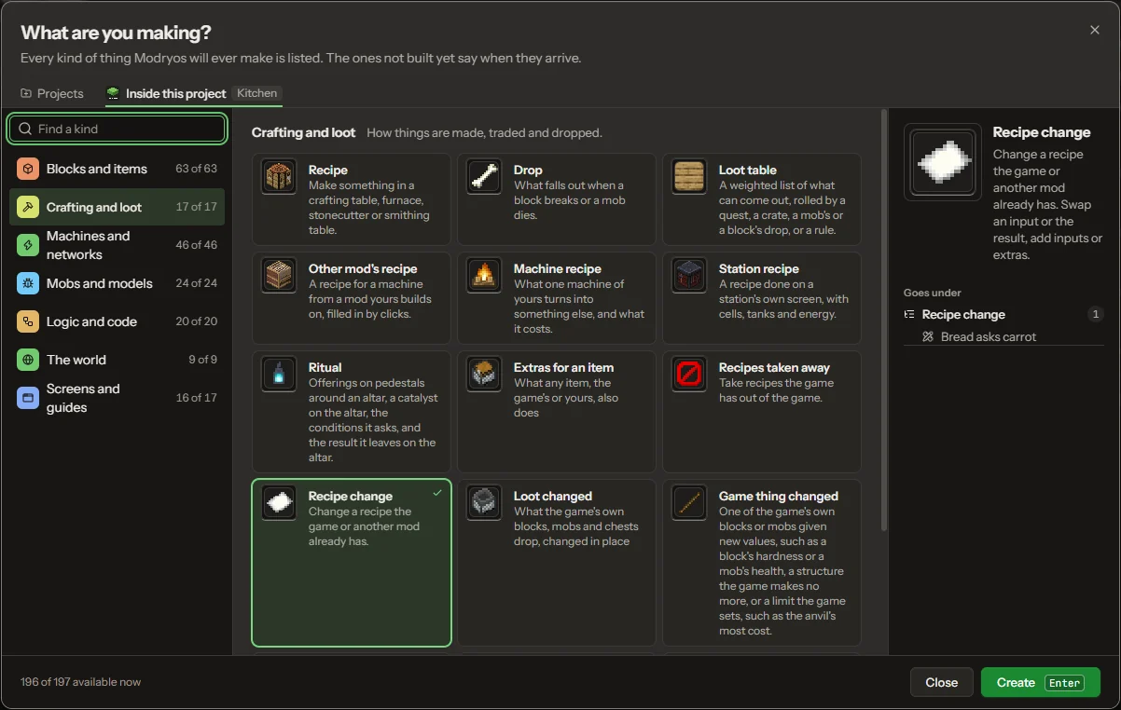Click the large Recipe change preview thumbnail
Screen dimensions: 1121x710
[943, 162]
